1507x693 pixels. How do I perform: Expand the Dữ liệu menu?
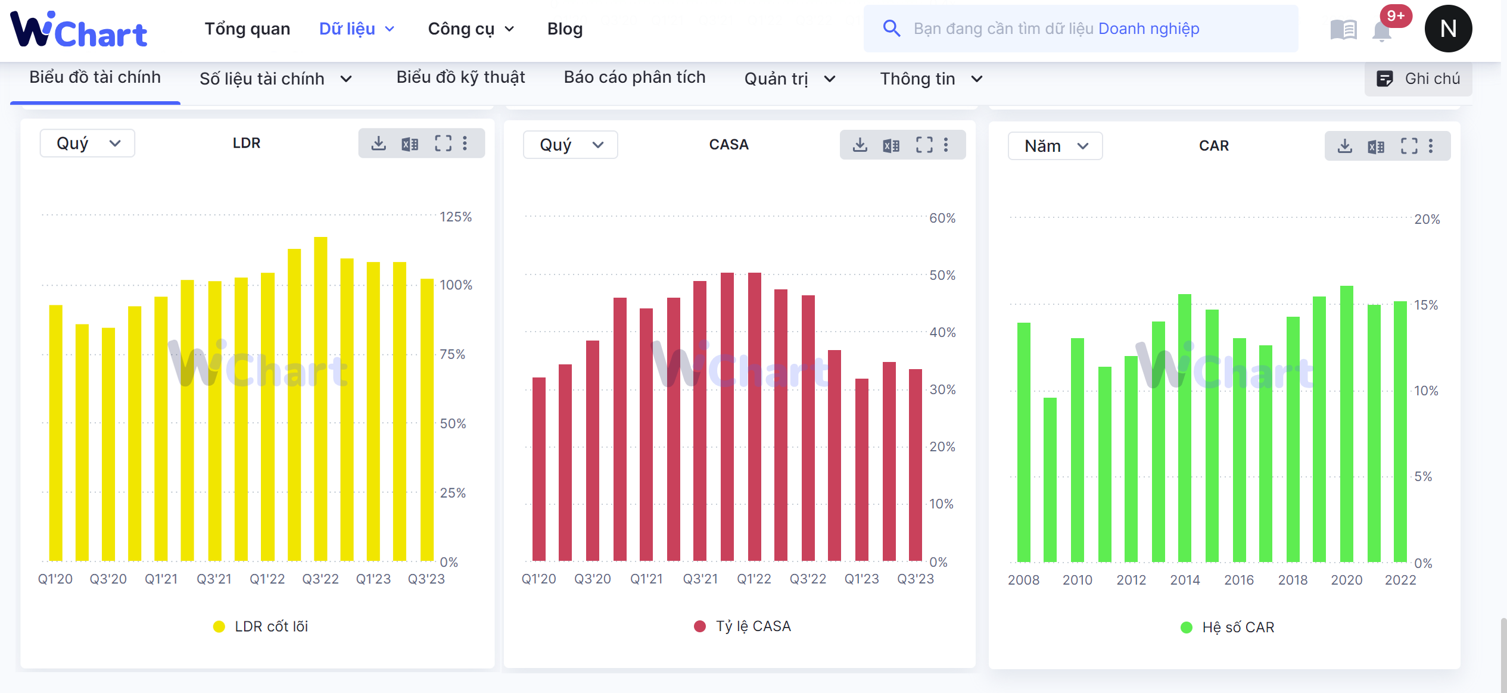tap(357, 29)
